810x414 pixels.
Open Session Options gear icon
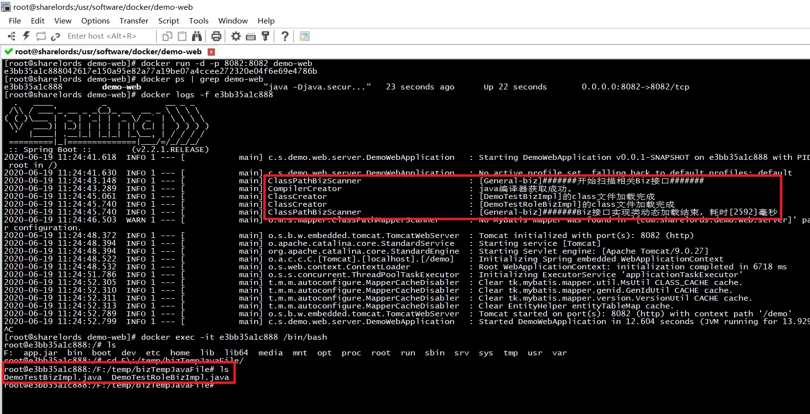[236, 36]
